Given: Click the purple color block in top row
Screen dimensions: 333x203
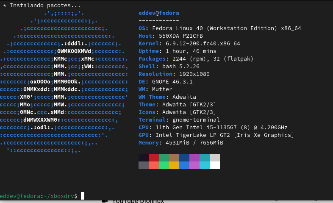Looking at the screenshot, I should [194, 158].
